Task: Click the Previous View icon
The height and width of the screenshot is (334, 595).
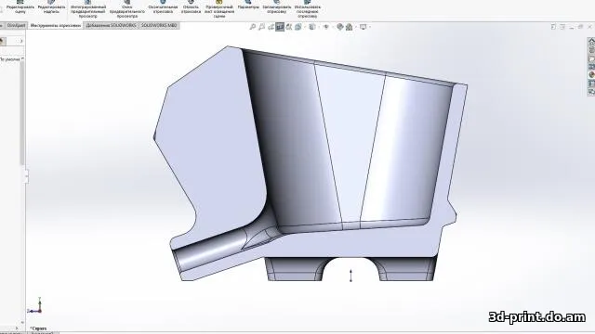Action: coord(271,27)
